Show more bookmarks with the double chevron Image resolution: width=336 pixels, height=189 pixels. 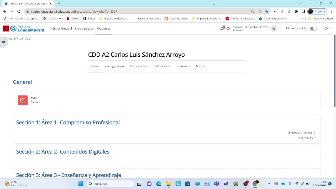point(302,19)
